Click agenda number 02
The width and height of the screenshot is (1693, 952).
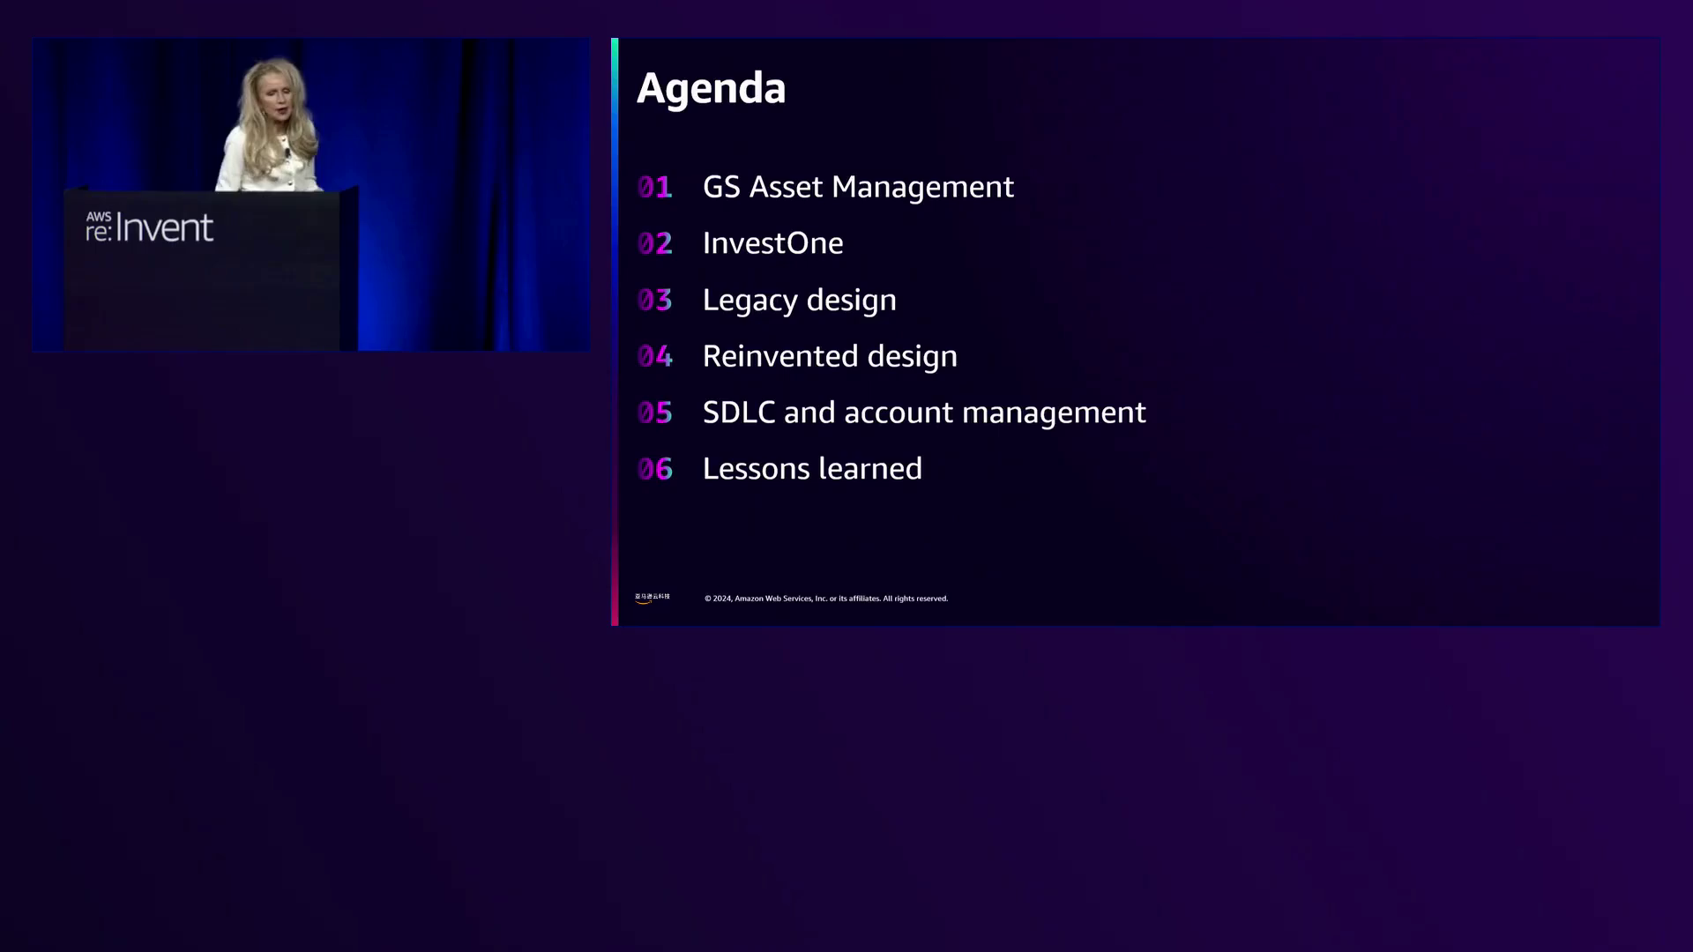[654, 243]
